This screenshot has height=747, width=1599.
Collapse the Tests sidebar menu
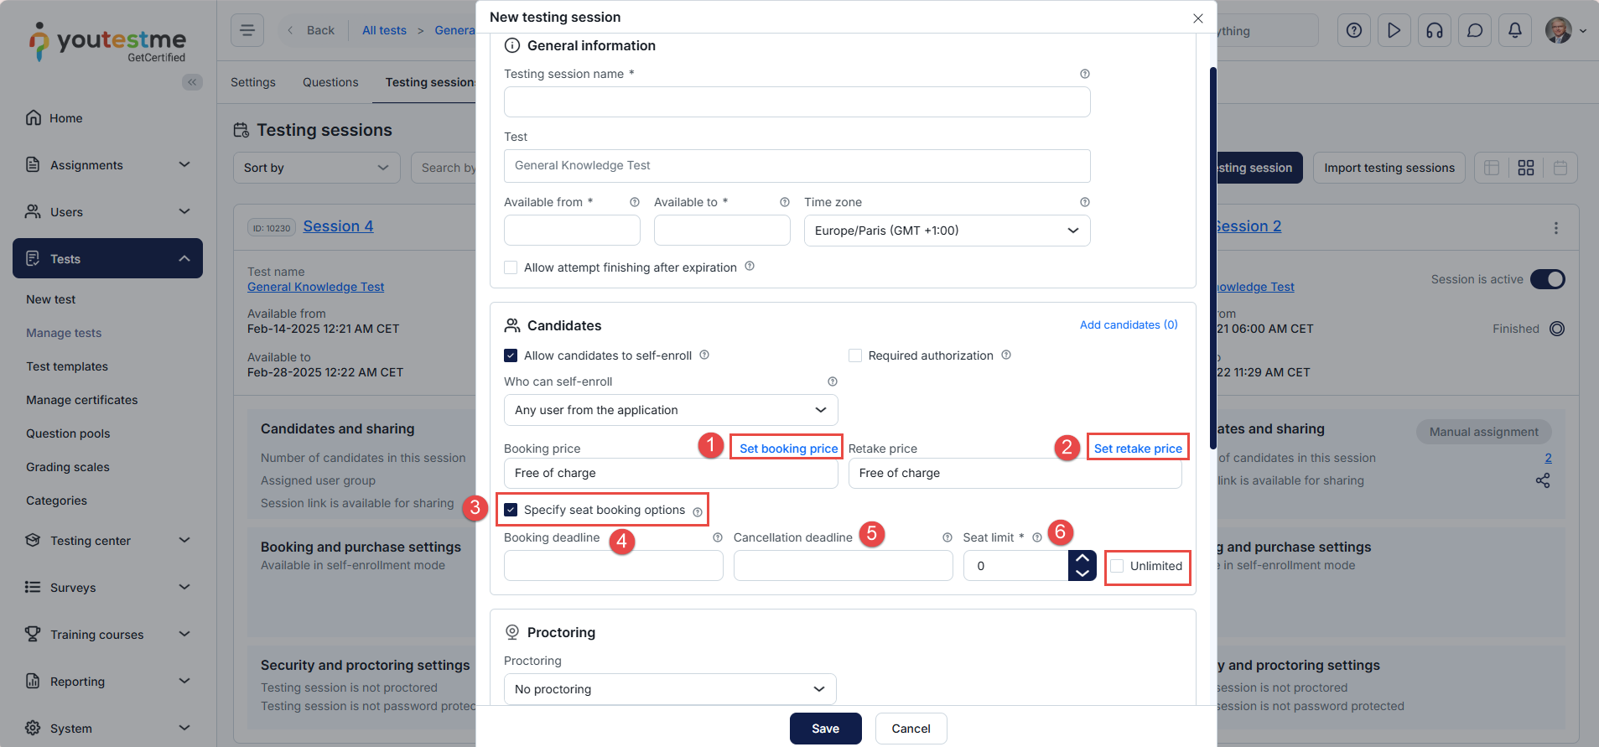pos(107,258)
